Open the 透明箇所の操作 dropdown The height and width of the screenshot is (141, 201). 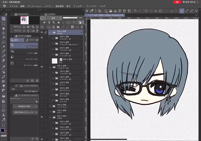(x=25, y=106)
